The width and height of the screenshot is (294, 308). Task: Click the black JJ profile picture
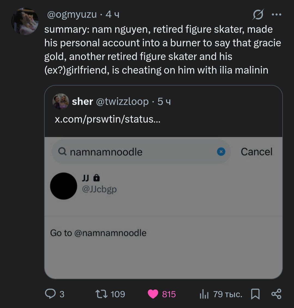(63, 186)
